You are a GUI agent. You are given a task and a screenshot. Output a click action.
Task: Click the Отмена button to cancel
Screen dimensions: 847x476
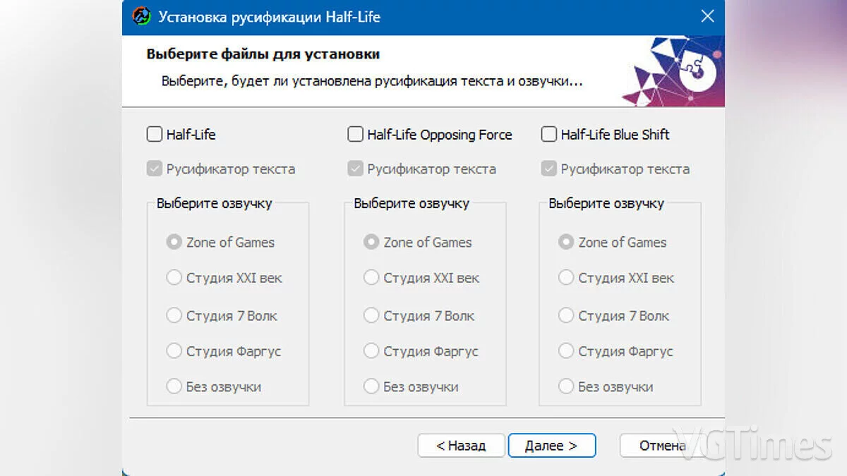pos(654,446)
